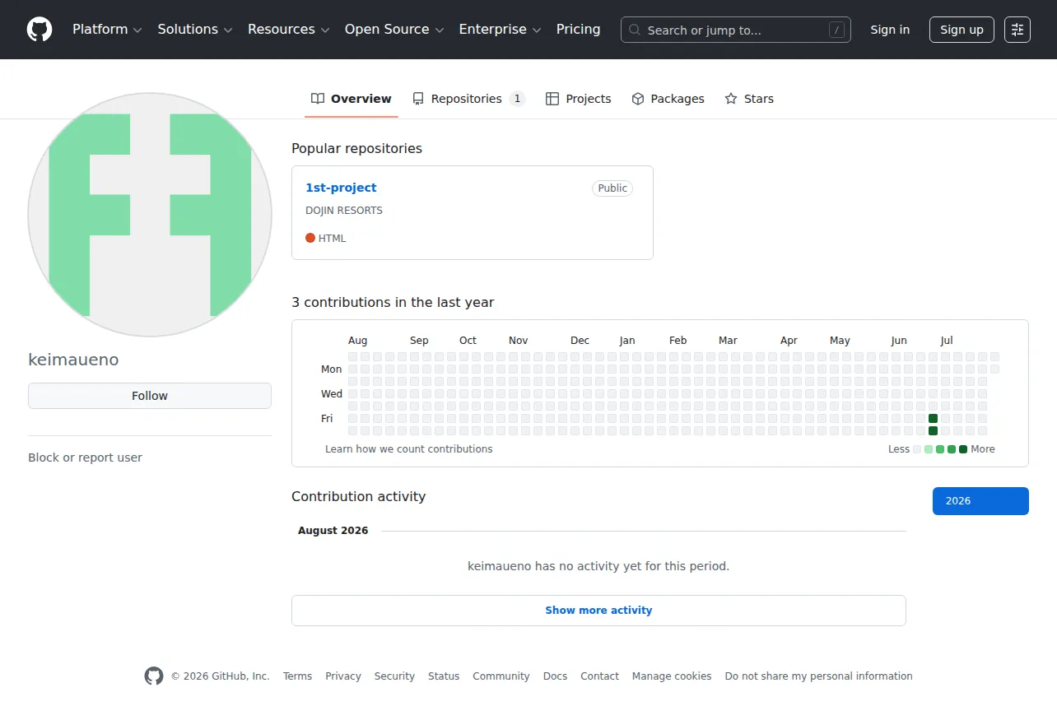Screen dimensions: 1057x720
Task: Click the footer GitHub logo icon
Action: pyautogui.click(x=154, y=676)
